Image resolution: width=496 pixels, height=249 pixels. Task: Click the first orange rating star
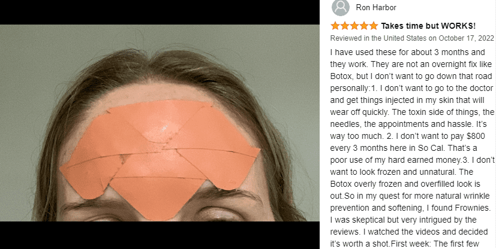coord(335,26)
